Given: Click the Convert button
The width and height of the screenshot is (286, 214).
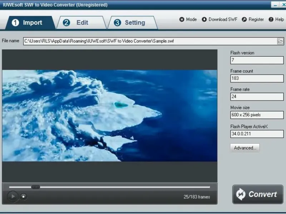Looking at the screenshot, I should [257, 194].
